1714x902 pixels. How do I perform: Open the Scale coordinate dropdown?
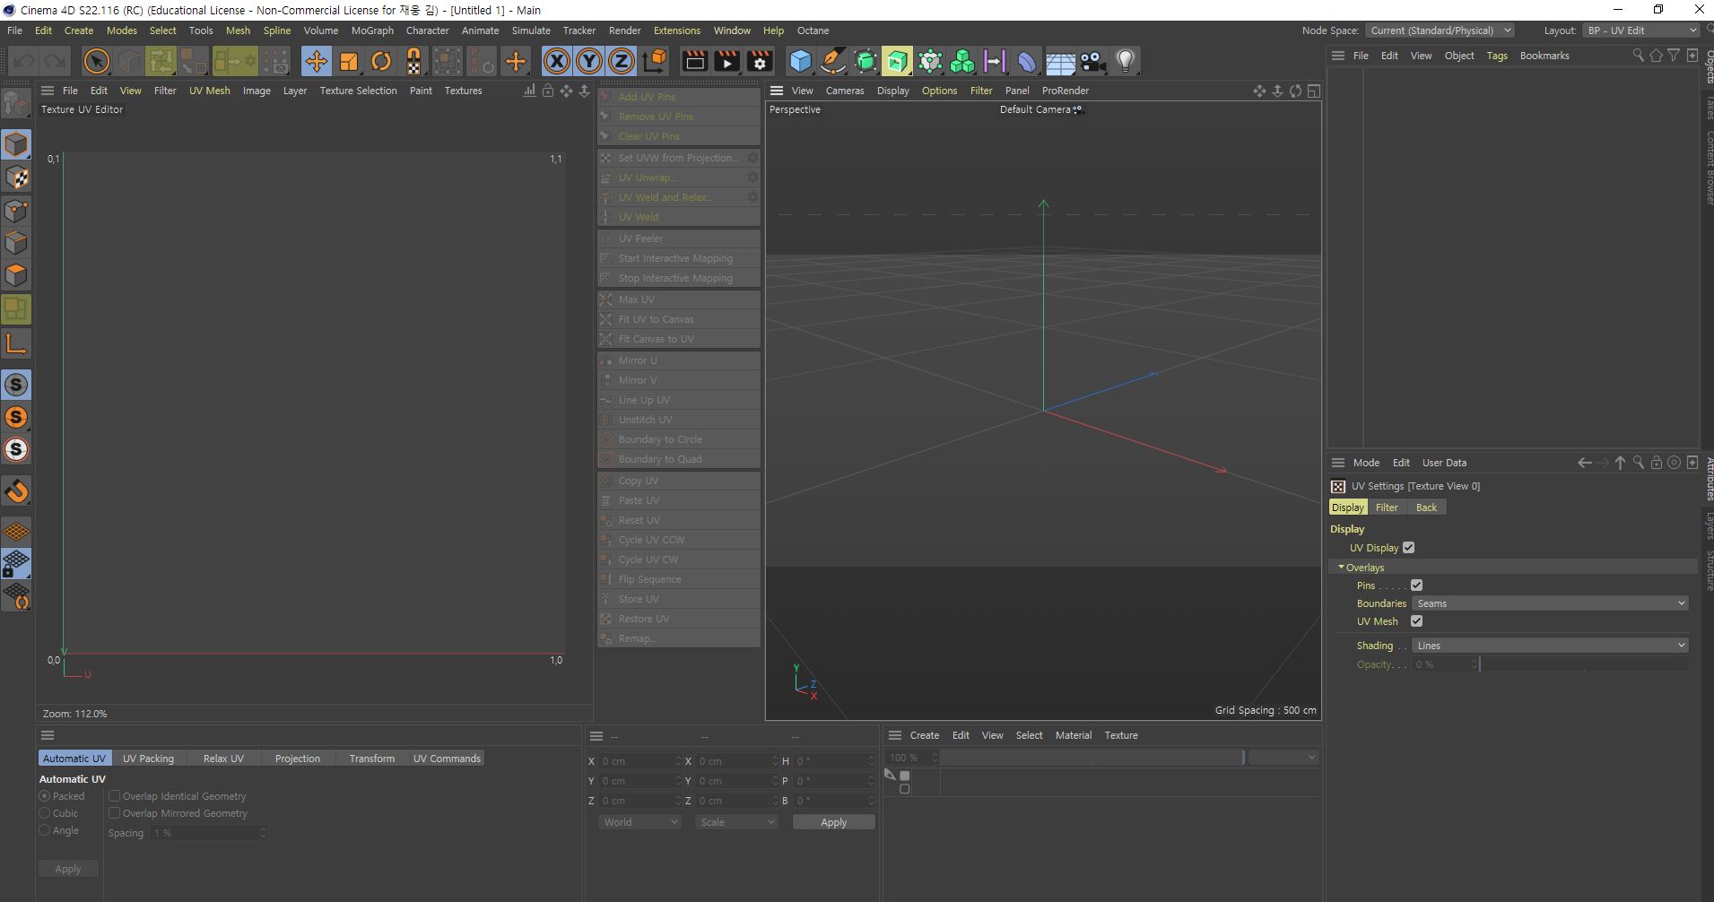[736, 822]
